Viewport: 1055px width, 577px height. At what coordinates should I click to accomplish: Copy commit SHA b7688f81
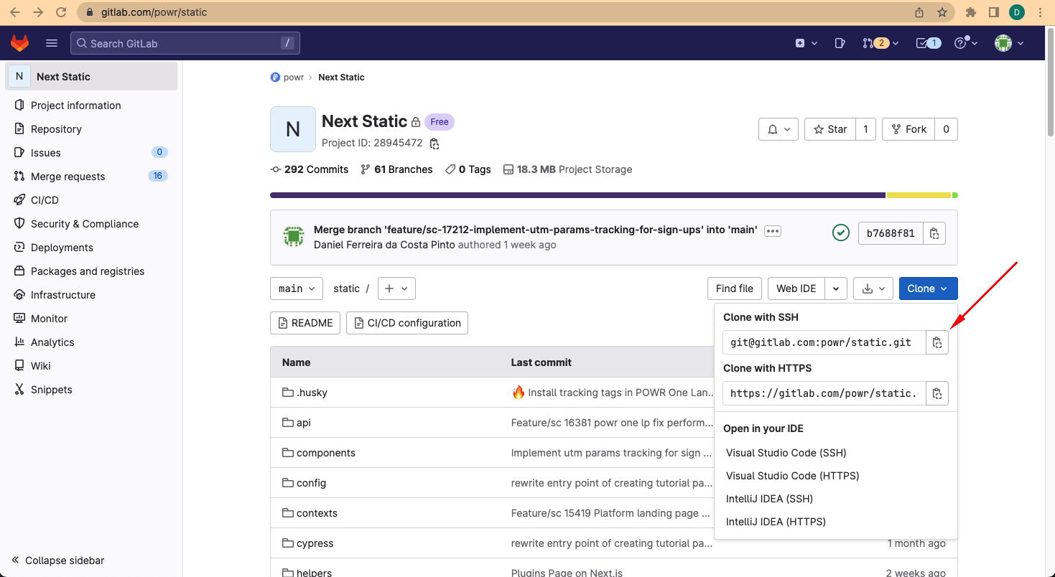coord(934,233)
